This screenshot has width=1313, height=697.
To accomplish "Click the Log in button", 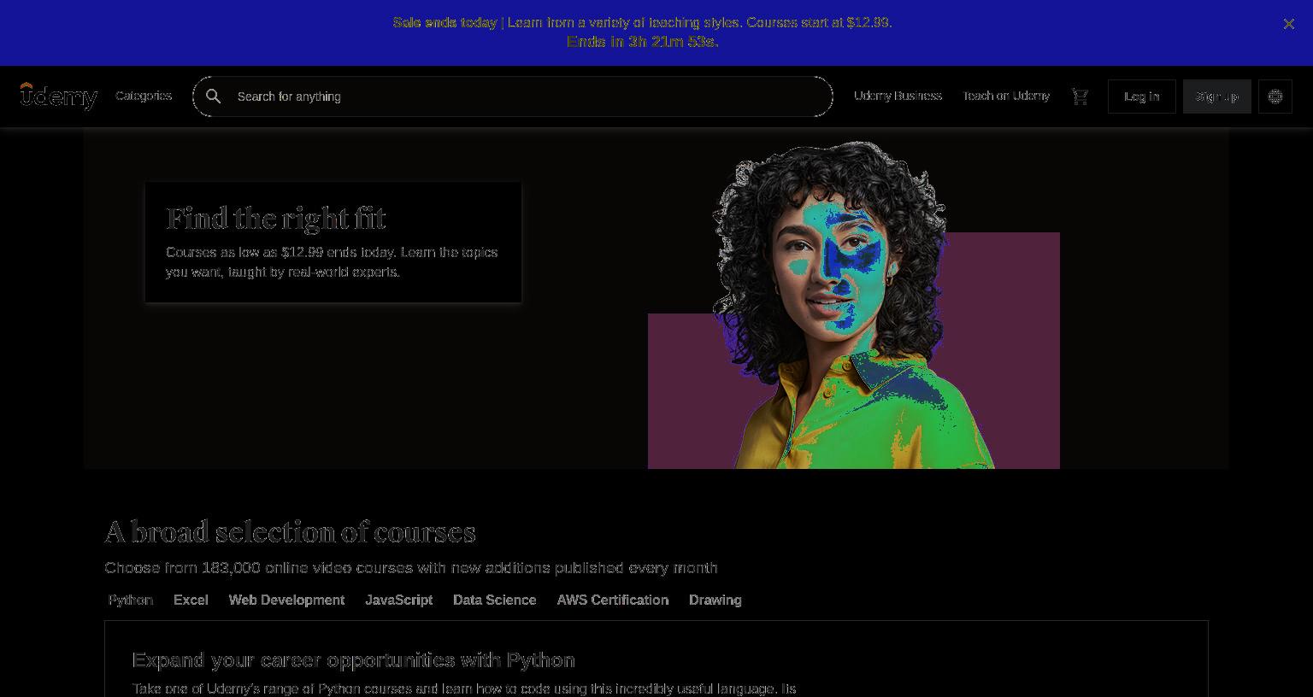I will tap(1142, 97).
